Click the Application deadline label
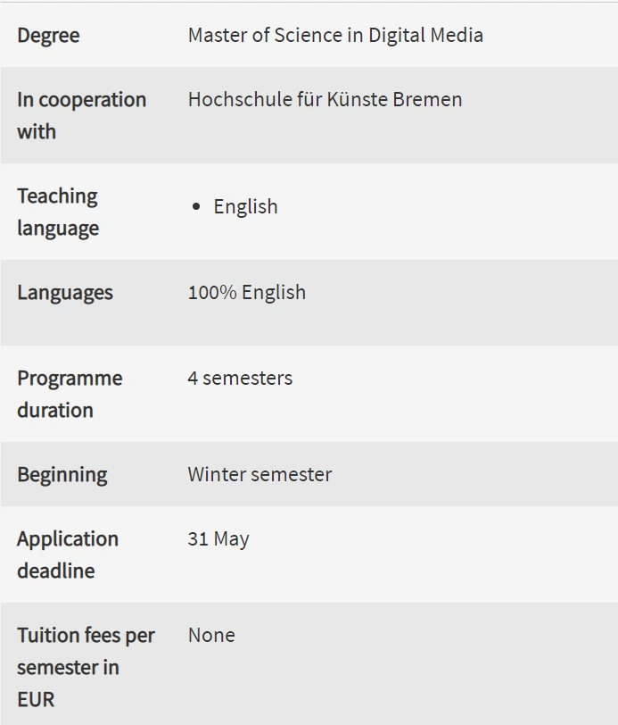Image resolution: width=618 pixels, height=725 pixels. 68,554
